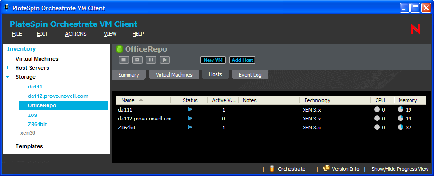
Task: Click Show/Hide Progress View
Action: [400, 169]
